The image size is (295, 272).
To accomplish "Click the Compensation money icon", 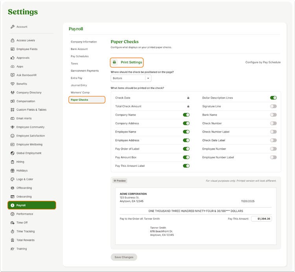I will pyautogui.click(x=13, y=101).
